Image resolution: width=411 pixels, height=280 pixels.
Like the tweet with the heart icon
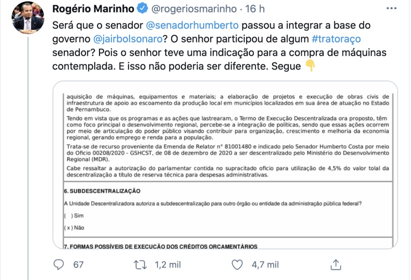(x=238, y=264)
